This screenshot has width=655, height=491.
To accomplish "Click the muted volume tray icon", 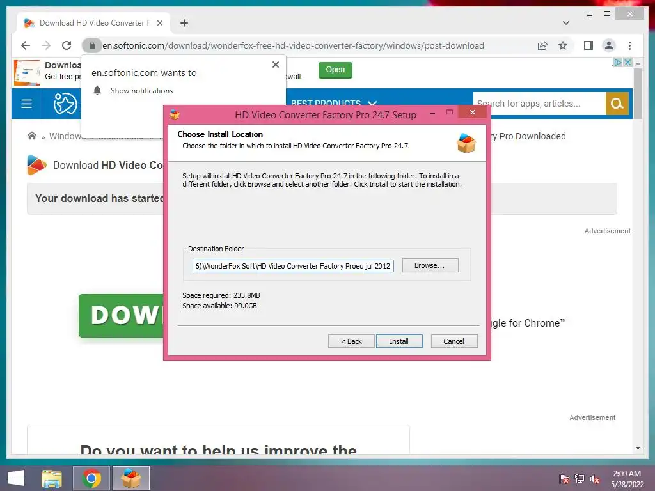I will coord(595,479).
